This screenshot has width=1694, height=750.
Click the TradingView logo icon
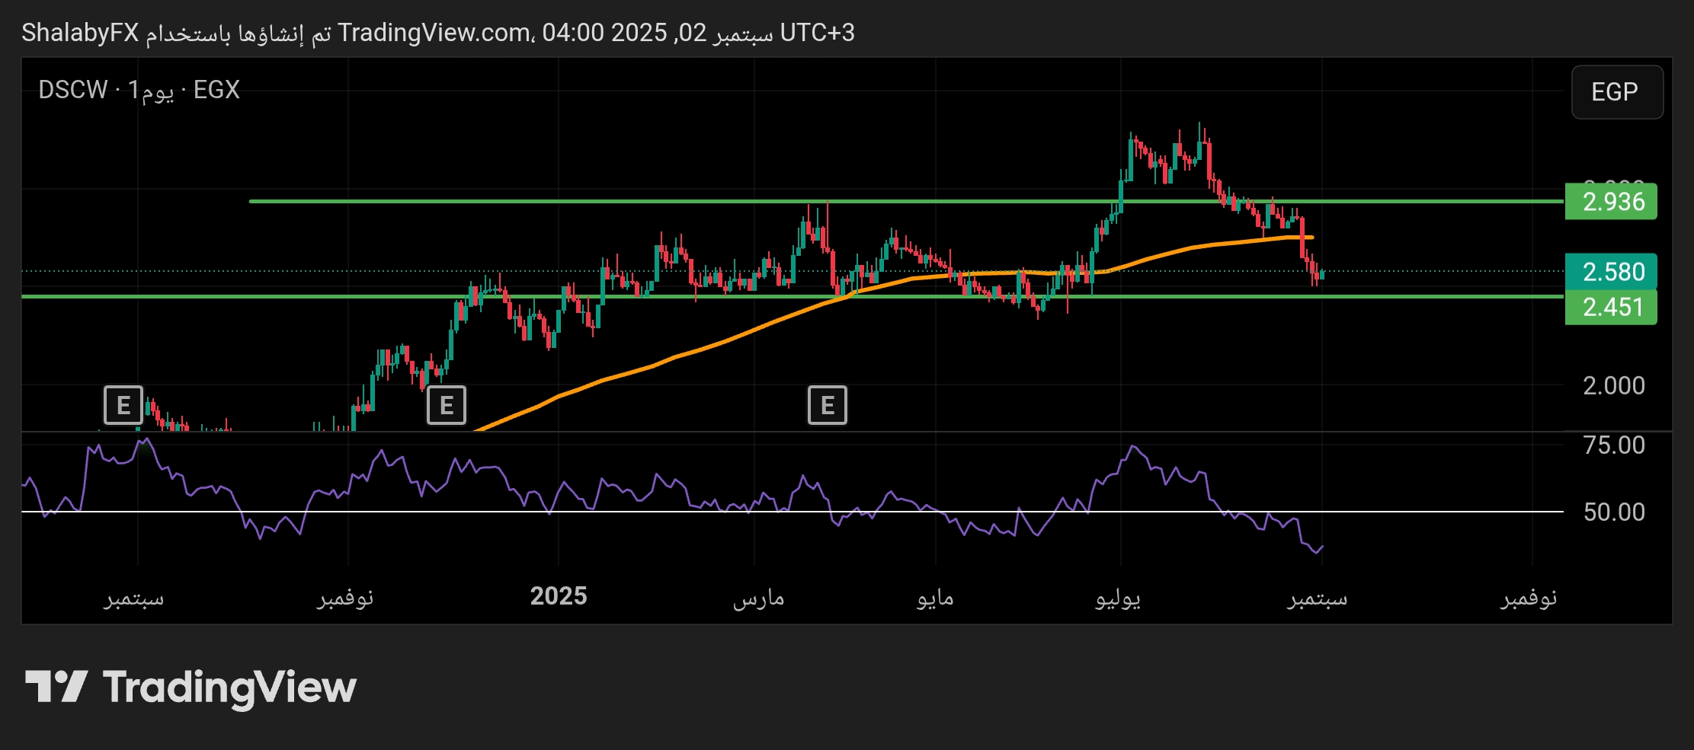[x=56, y=687]
